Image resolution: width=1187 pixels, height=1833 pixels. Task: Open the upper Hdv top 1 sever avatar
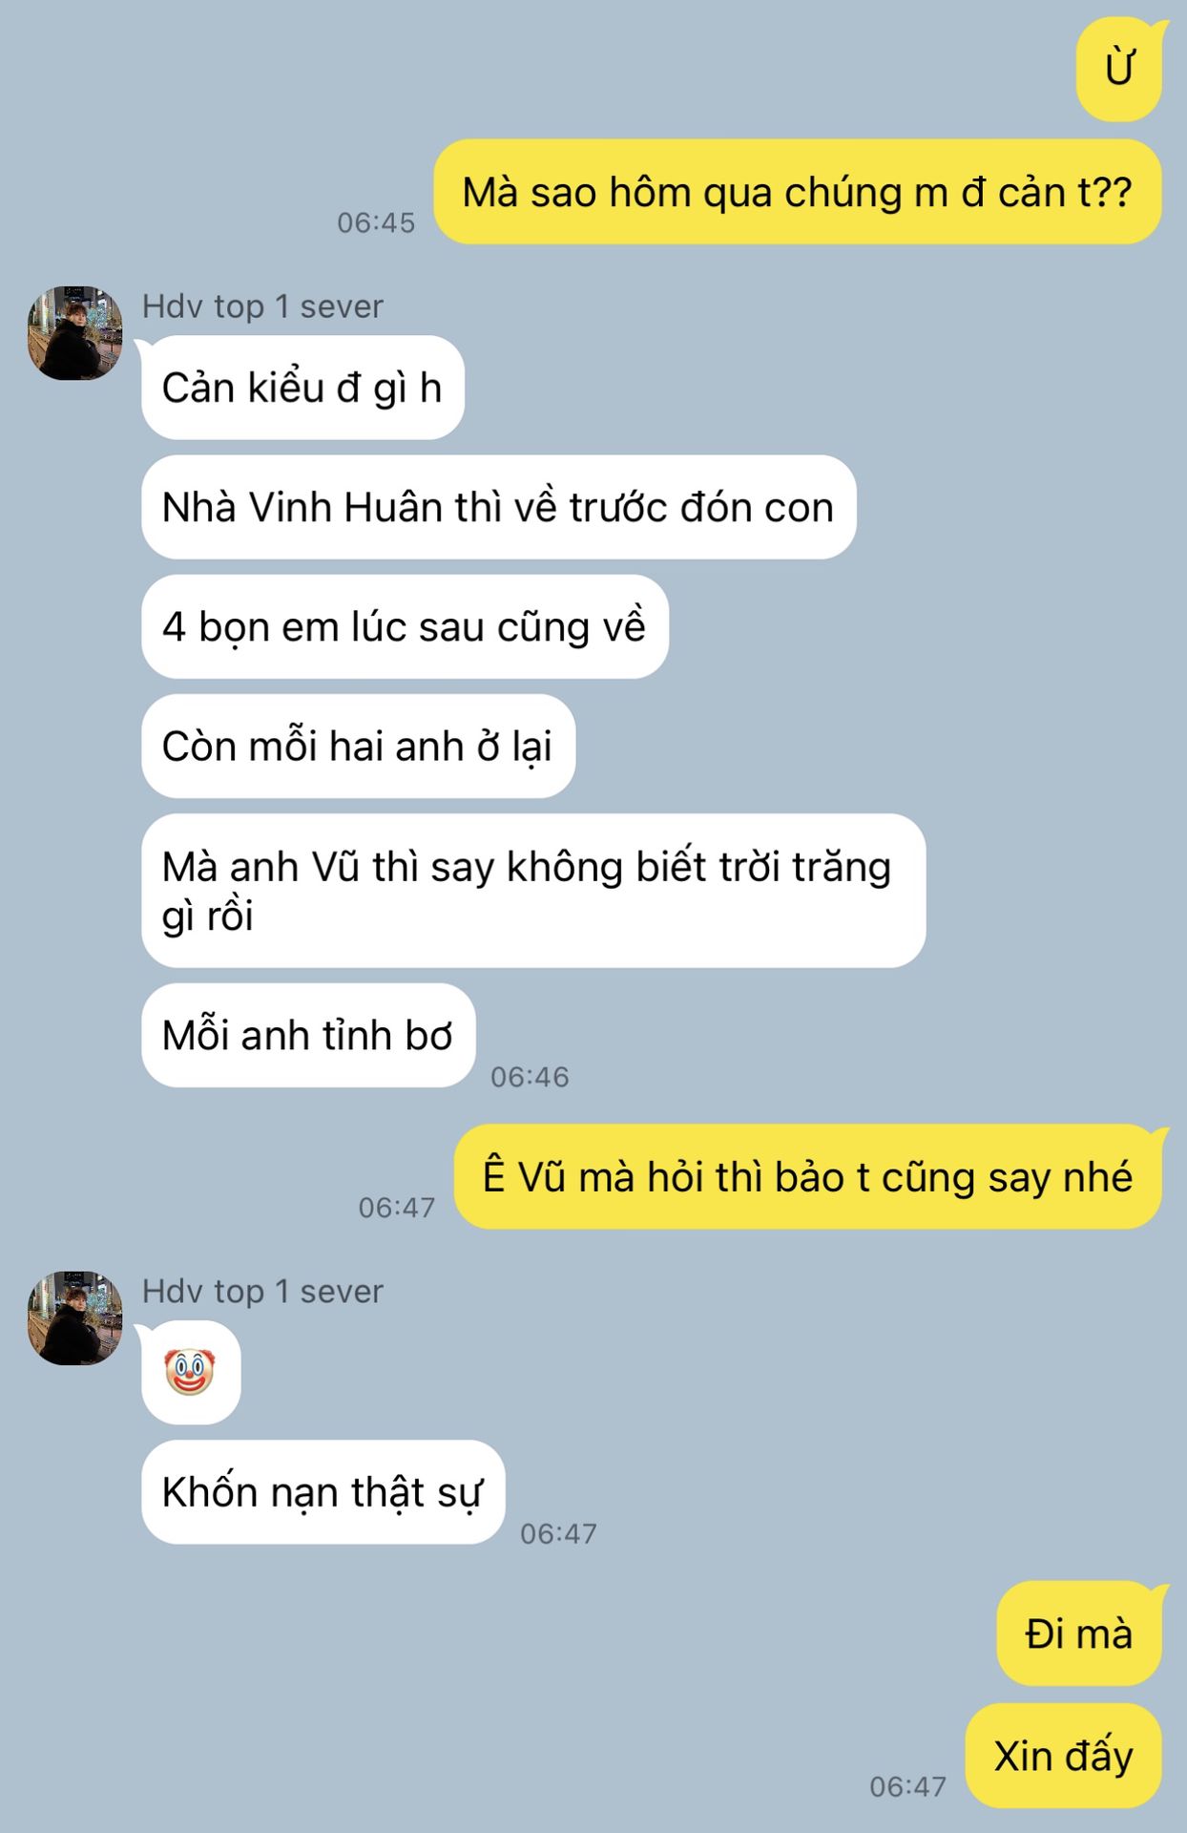(75, 333)
